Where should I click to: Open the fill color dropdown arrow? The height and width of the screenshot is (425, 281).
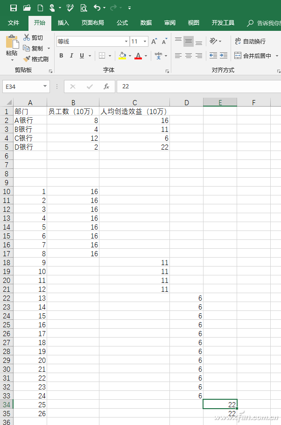click(130, 56)
